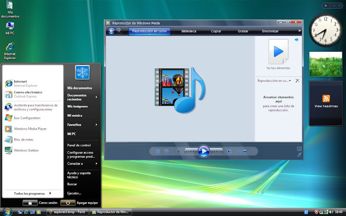Open the Reproducción en cu... playlist dropdown

click(x=274, y=81)
